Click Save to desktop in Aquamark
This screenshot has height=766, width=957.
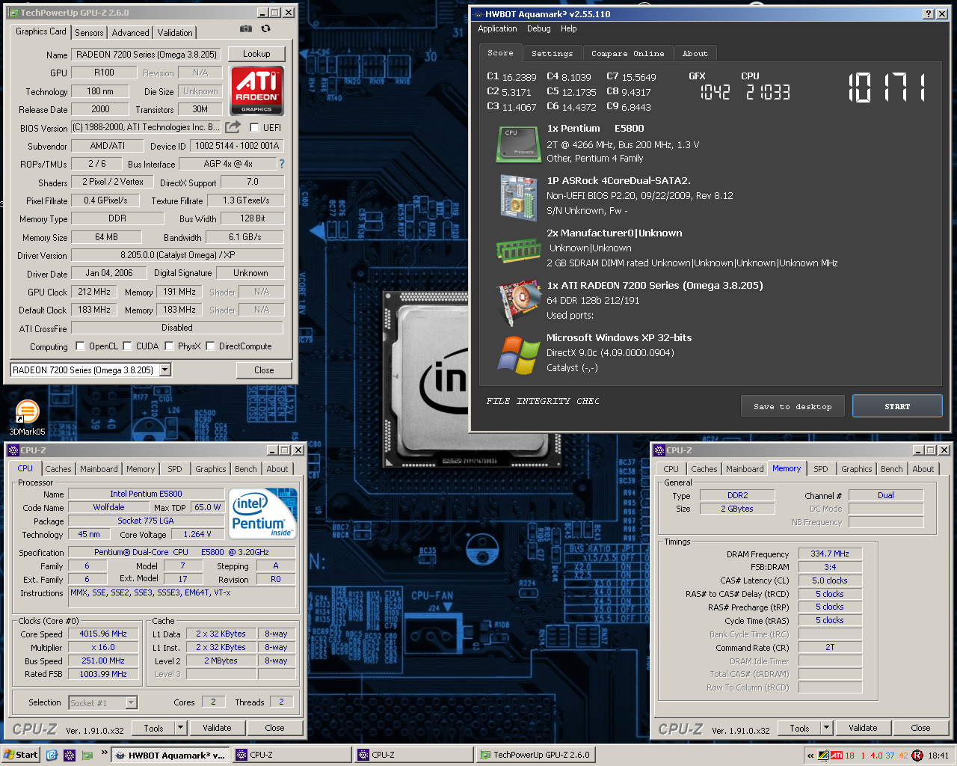tap(793, 406)
